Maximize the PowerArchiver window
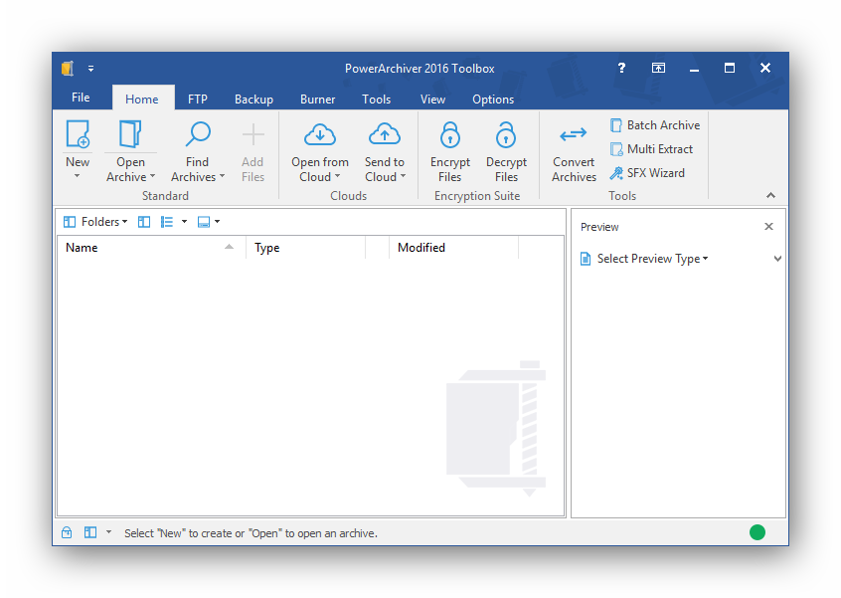 (x=730, y=68)
